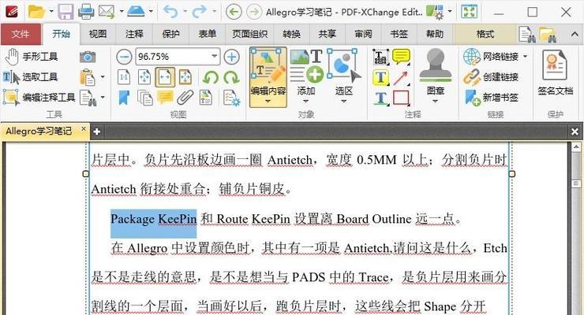The image size is (584, 315).
Task: Click Create Link (创建链接)
Action: click(x=491, y=77)
